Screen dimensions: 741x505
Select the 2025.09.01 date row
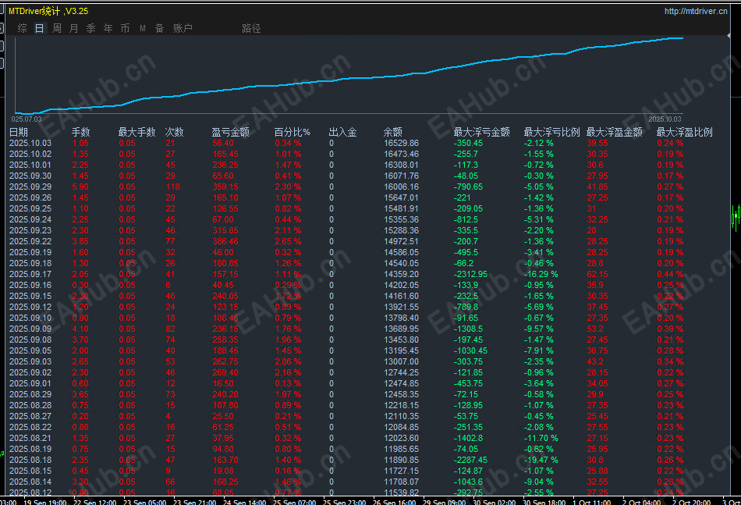[30, 383]
